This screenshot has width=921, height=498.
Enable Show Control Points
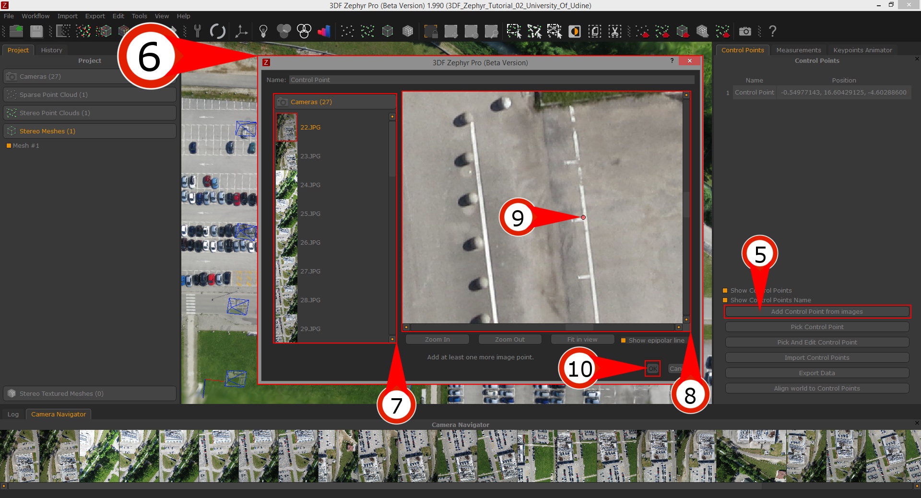725,290
